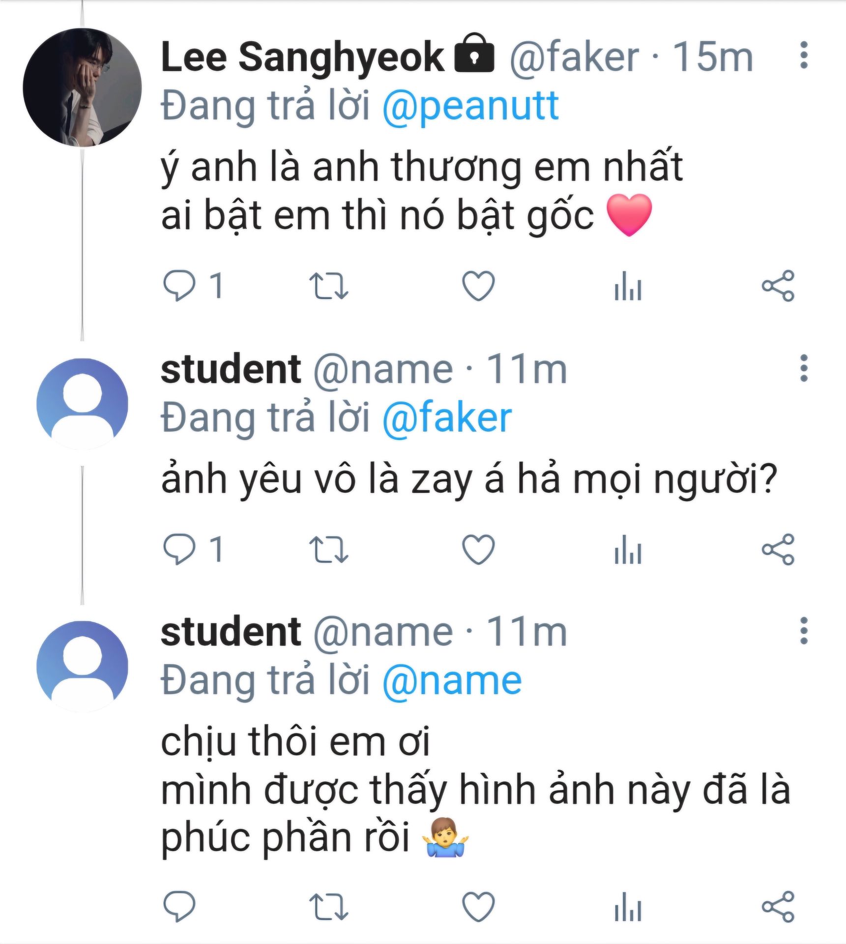Image resolution: width=846 pixels, height=944 pixels.
Task: Like the "ảnh yêu vô là zay" tweet
Action: click(478, 549)
